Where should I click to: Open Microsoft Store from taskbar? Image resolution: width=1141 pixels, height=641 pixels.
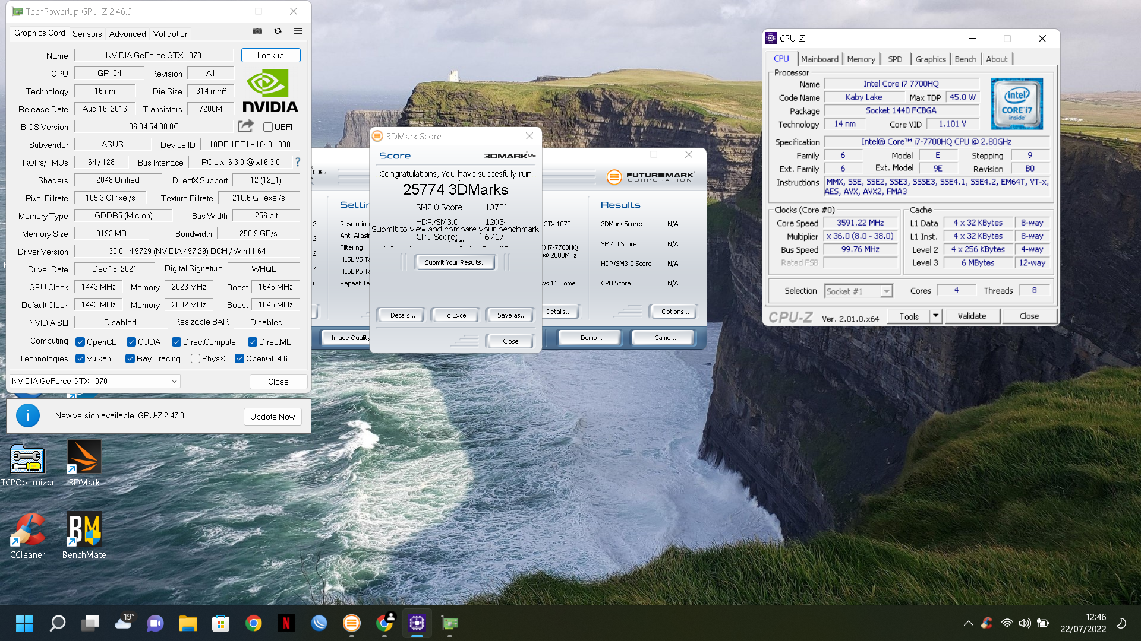pyautogui.click(x=221, y=623)
